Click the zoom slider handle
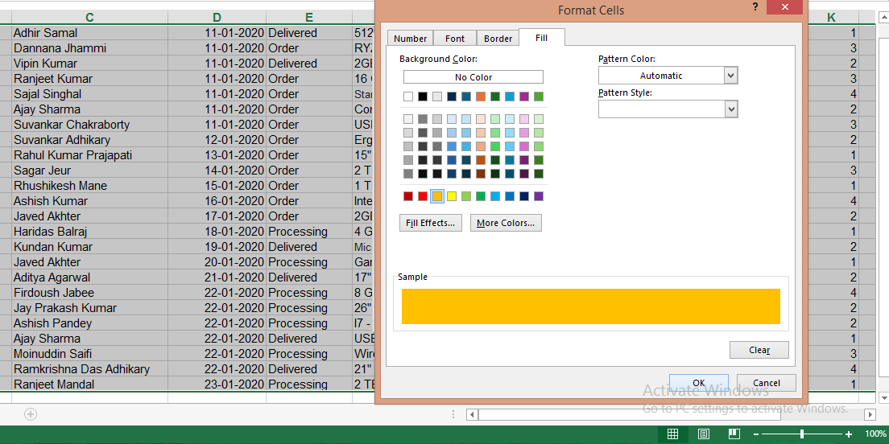The height and width of the screenshot is (444, 889). pos(802,434)
